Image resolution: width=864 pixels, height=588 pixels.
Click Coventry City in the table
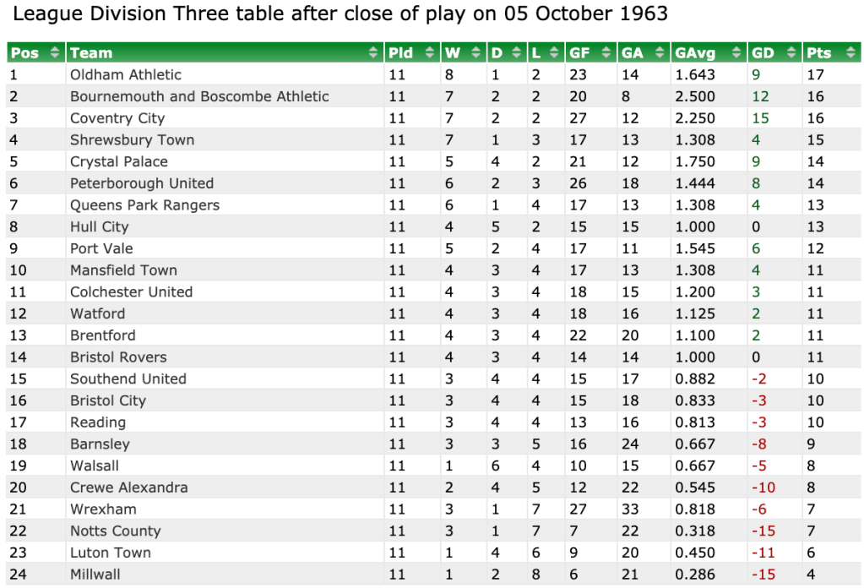pos(117,118)
